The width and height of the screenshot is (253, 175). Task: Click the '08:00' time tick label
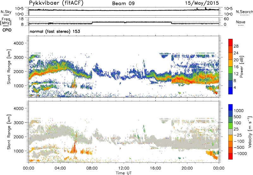tap(92, 168)
